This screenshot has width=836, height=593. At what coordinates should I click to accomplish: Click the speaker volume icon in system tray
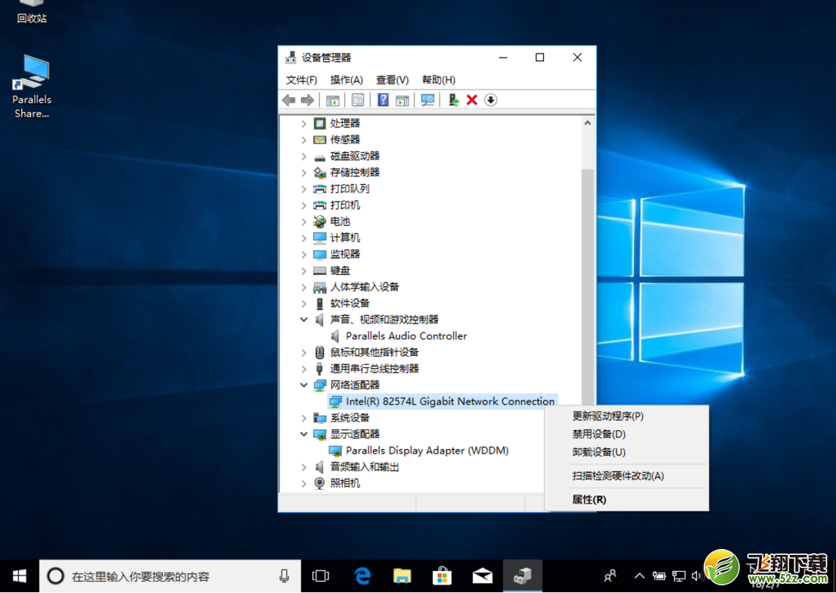coord(696,576)
